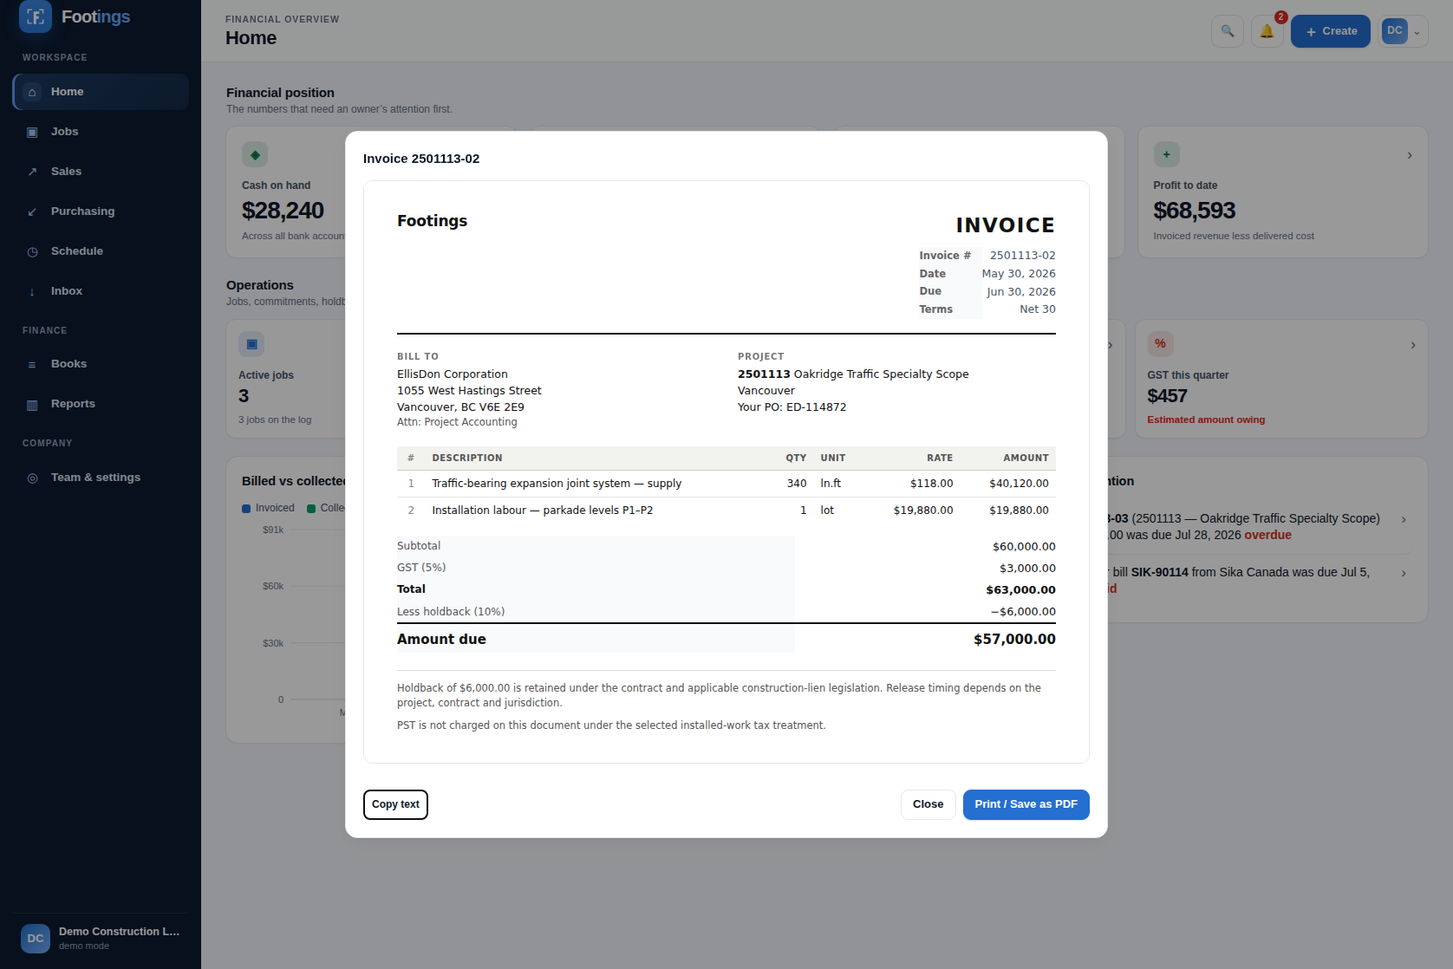1453x969 pixels.
Task: Open the Inbox section
Action: [101, 291]
